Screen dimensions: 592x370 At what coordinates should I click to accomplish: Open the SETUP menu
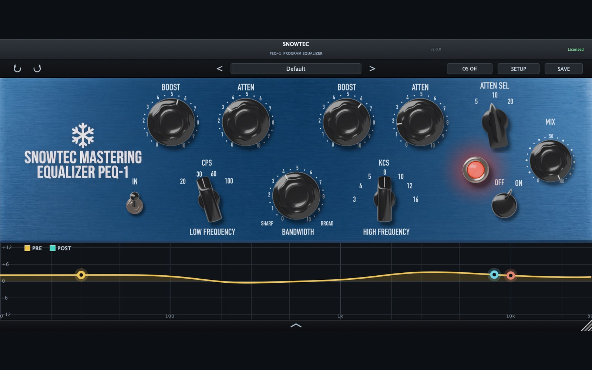pos(518,68)
